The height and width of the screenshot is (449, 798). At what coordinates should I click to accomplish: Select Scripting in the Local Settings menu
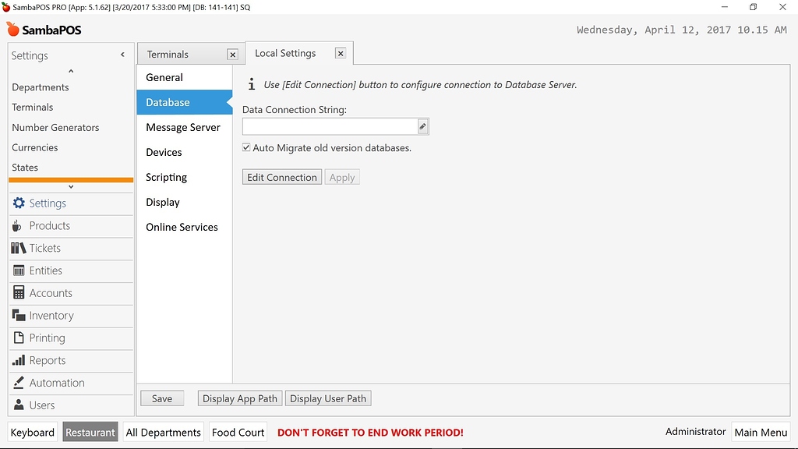pos(166,177)
